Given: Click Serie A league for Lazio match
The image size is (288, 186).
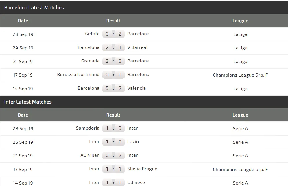Looking at the screenshot, I should [240, 142].
